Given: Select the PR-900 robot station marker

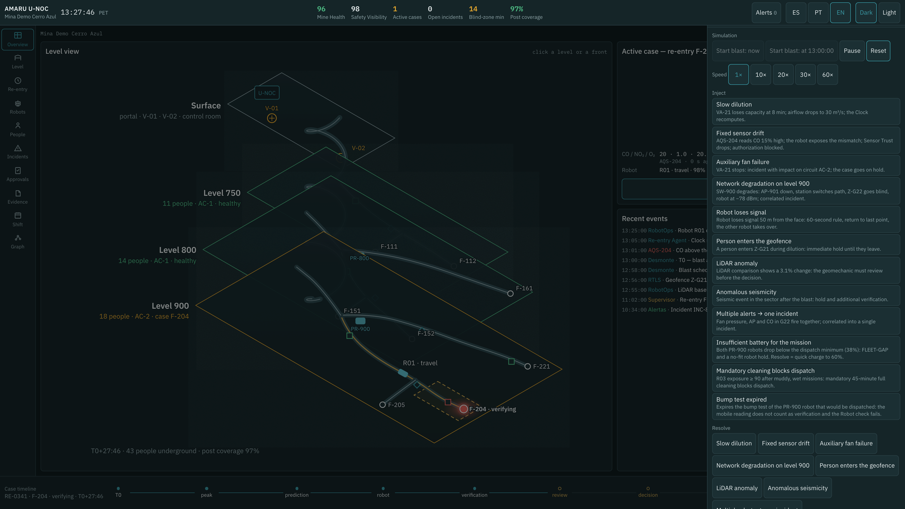Looking at the screenshot, I should coord(360,321).
